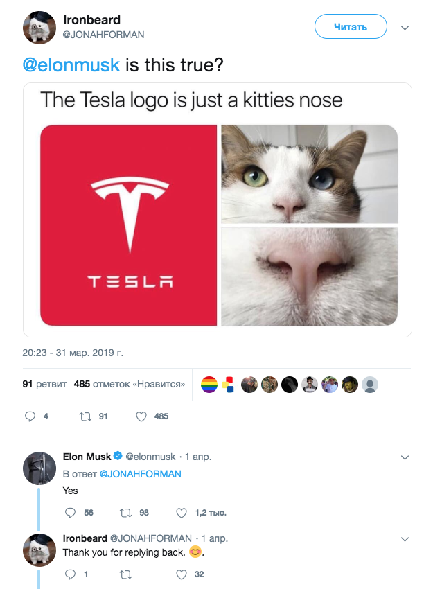Reply to the "Thank you for replying back" tweet
The height and width of the screenshot is (589, 433).
(x=69, y=574)
